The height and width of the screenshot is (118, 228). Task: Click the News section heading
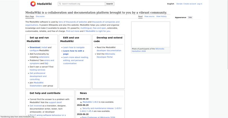[83, 93]
